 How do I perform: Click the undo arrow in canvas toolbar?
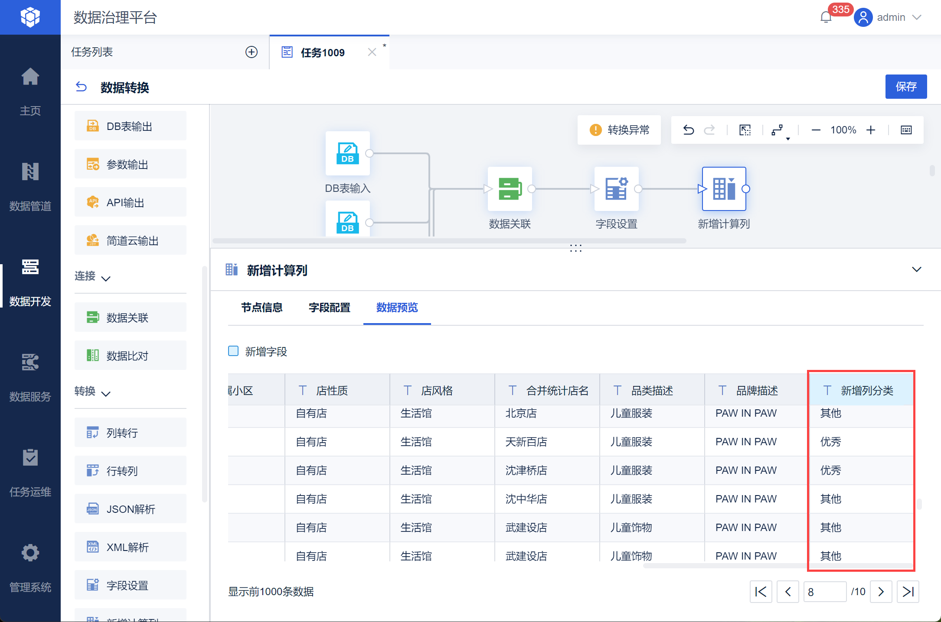tap(688, 130)
